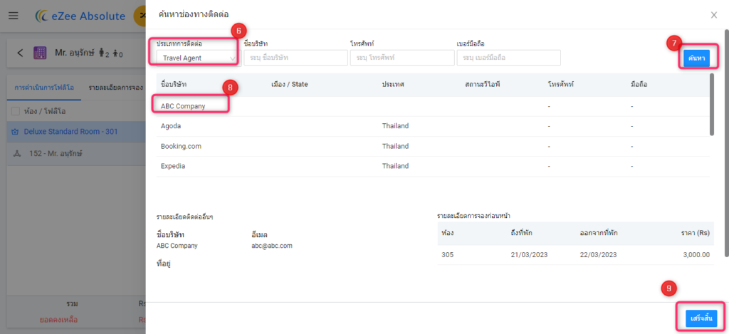
Task: Open the hamburger menu icon
Action: point(14,16)
